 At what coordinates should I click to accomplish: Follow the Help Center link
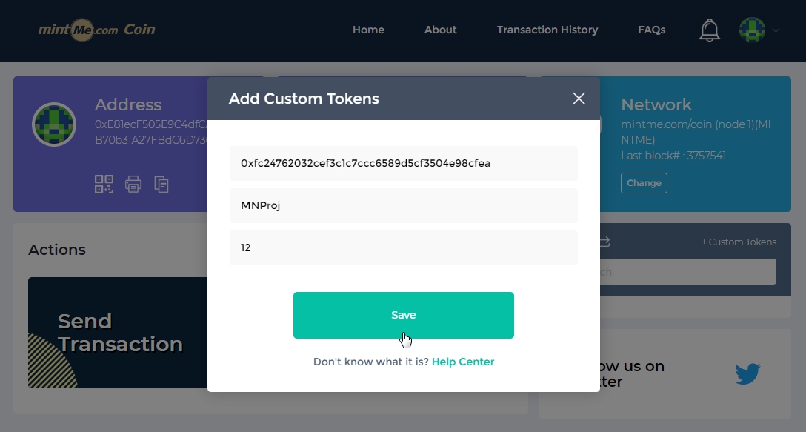[463, 362]
